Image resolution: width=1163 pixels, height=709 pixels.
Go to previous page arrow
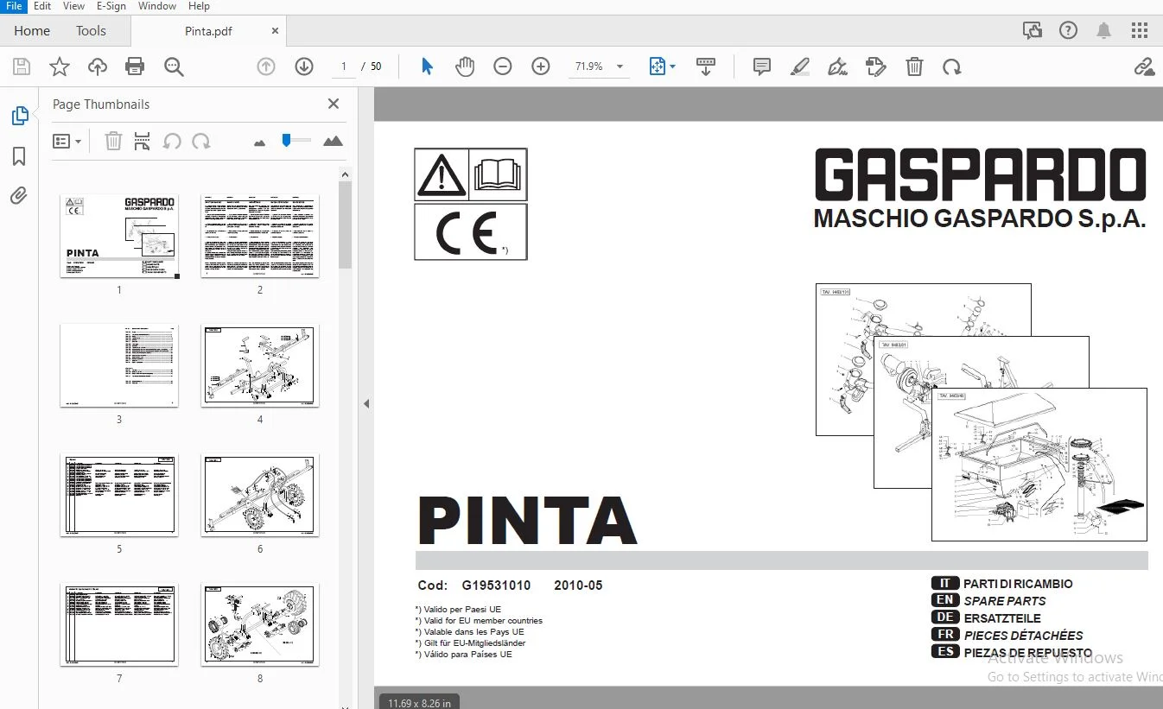(x=266, y=66)
